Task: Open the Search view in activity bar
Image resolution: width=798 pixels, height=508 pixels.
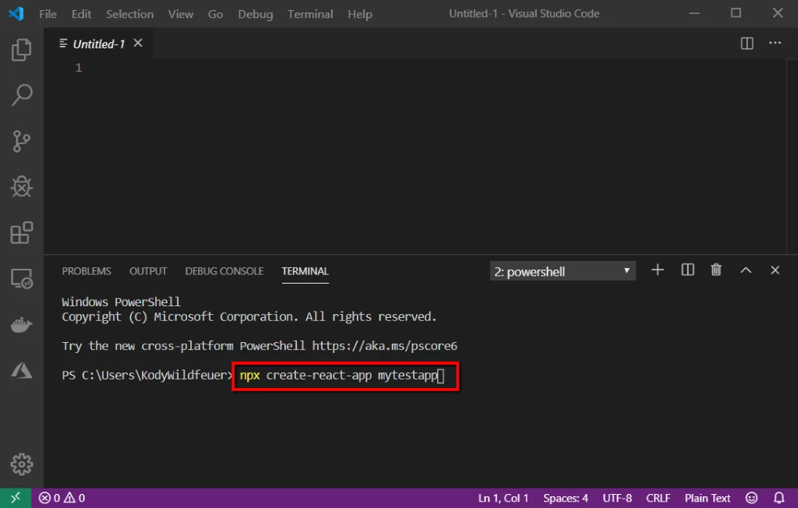Action: click(21, 95)
